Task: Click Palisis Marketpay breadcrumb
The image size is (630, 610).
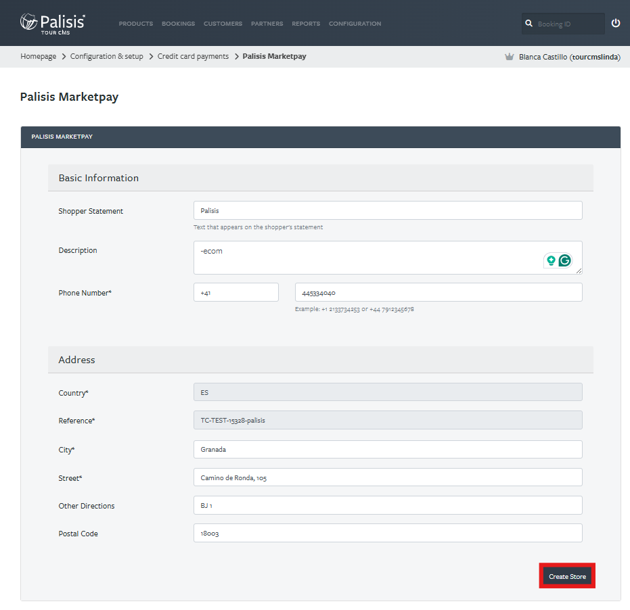Action: 274,56
